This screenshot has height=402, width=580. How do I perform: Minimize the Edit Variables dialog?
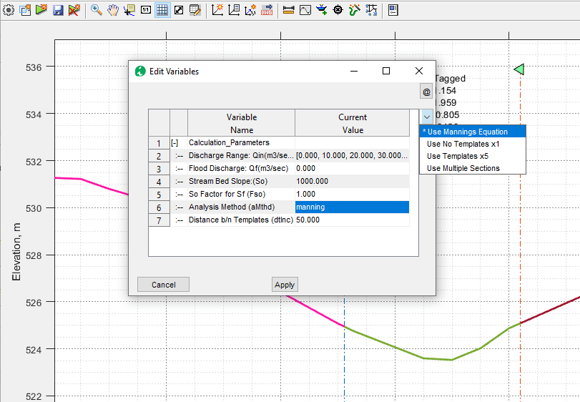tap(354, 71)
